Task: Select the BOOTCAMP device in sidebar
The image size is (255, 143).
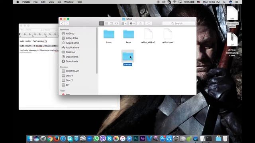Action: (73, 71)
